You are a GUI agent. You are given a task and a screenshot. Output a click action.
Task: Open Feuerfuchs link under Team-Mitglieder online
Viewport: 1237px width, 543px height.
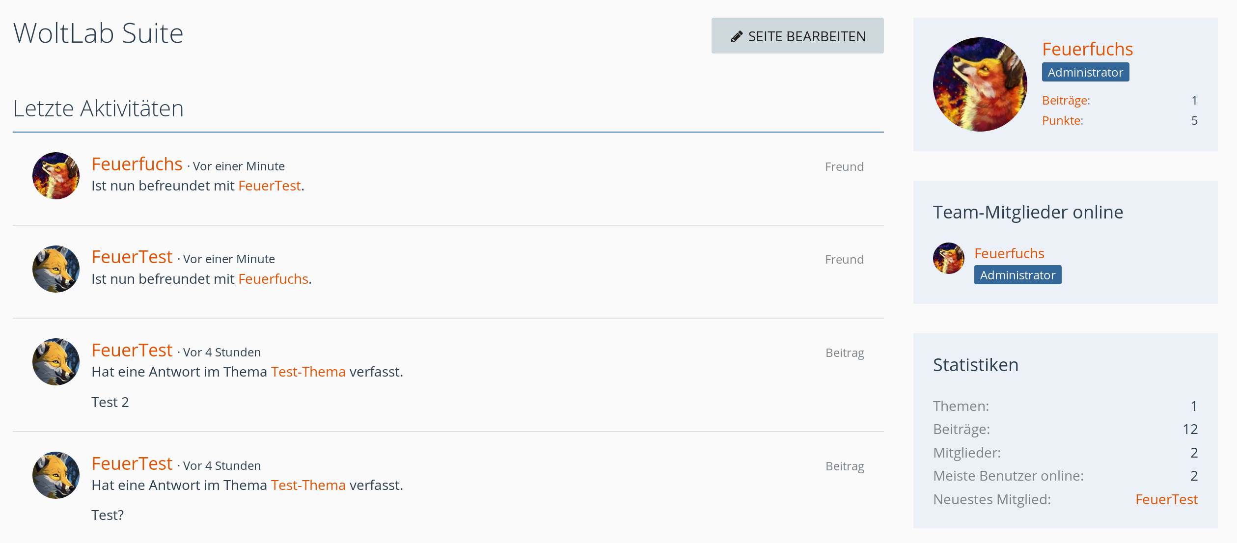[1009, 254]
